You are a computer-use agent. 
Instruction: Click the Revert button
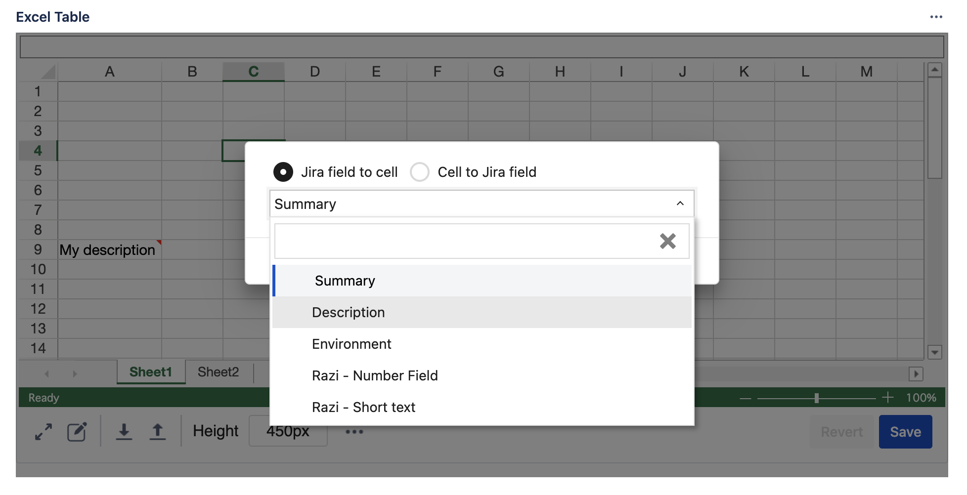[841, 432]
